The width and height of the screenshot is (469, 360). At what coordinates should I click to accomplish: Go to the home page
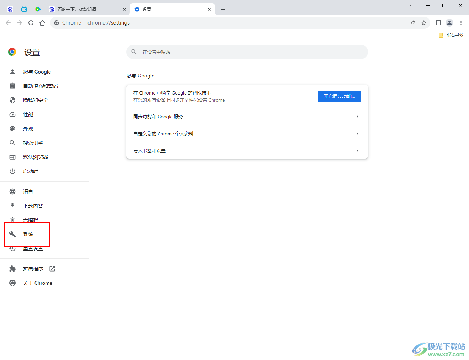(42, 23)
